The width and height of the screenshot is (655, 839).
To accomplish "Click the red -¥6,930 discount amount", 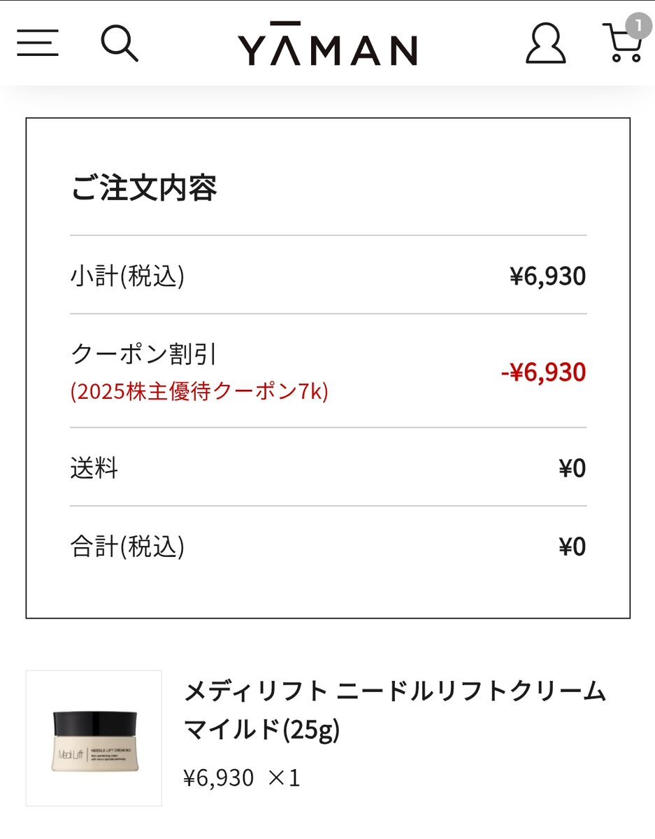I will coord(543,372).
